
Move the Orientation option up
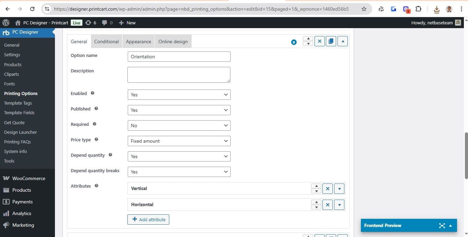tap(308, 39)
